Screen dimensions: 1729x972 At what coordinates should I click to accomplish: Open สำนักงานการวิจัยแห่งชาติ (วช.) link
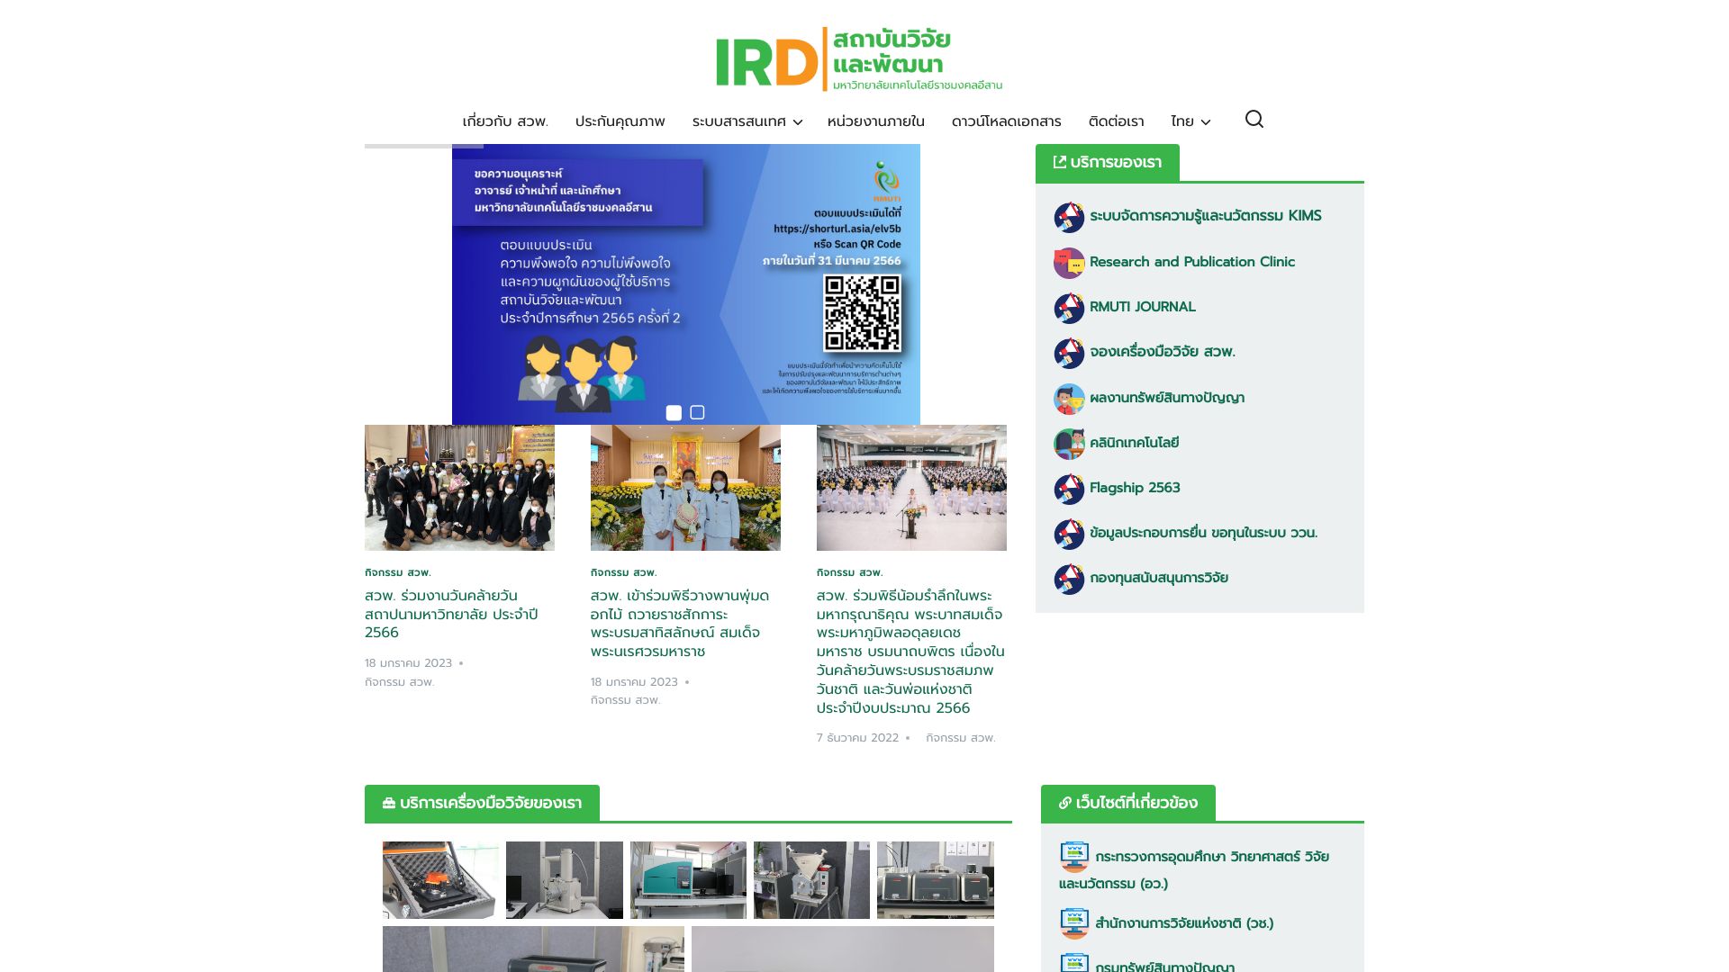1184,923
